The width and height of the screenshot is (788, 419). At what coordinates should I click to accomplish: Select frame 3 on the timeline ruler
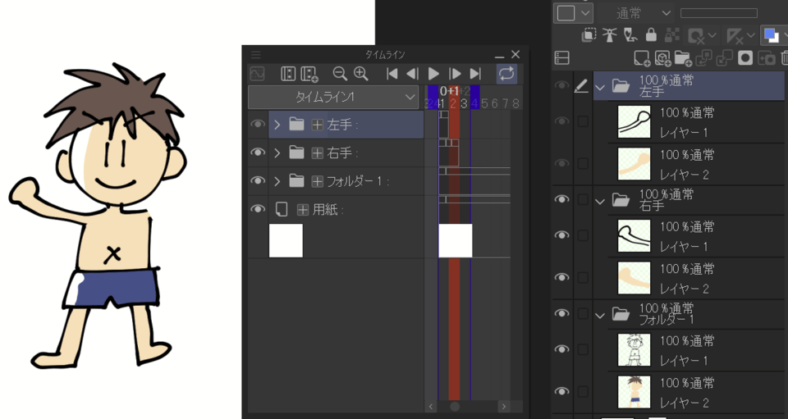464,103
